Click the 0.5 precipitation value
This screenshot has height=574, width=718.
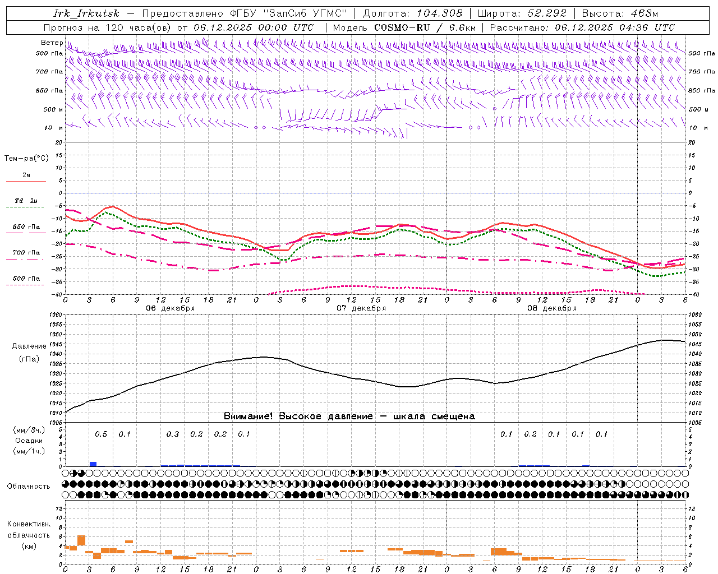click(101, 434)
